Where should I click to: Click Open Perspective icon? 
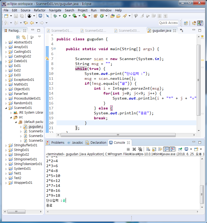click(x=186, y=23)
